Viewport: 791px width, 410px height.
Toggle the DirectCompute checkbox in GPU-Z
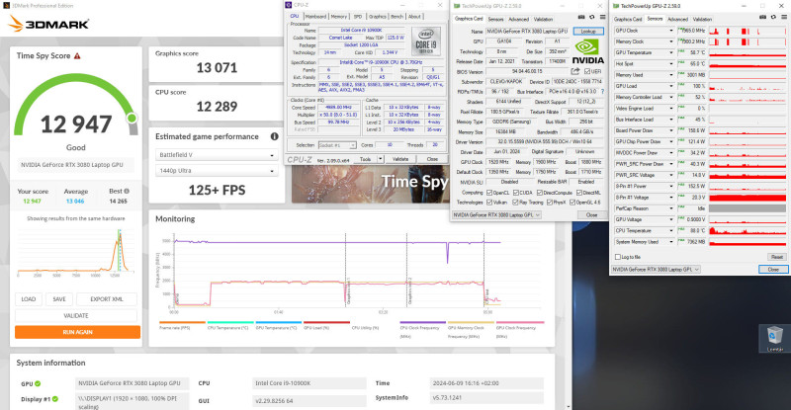540,193
